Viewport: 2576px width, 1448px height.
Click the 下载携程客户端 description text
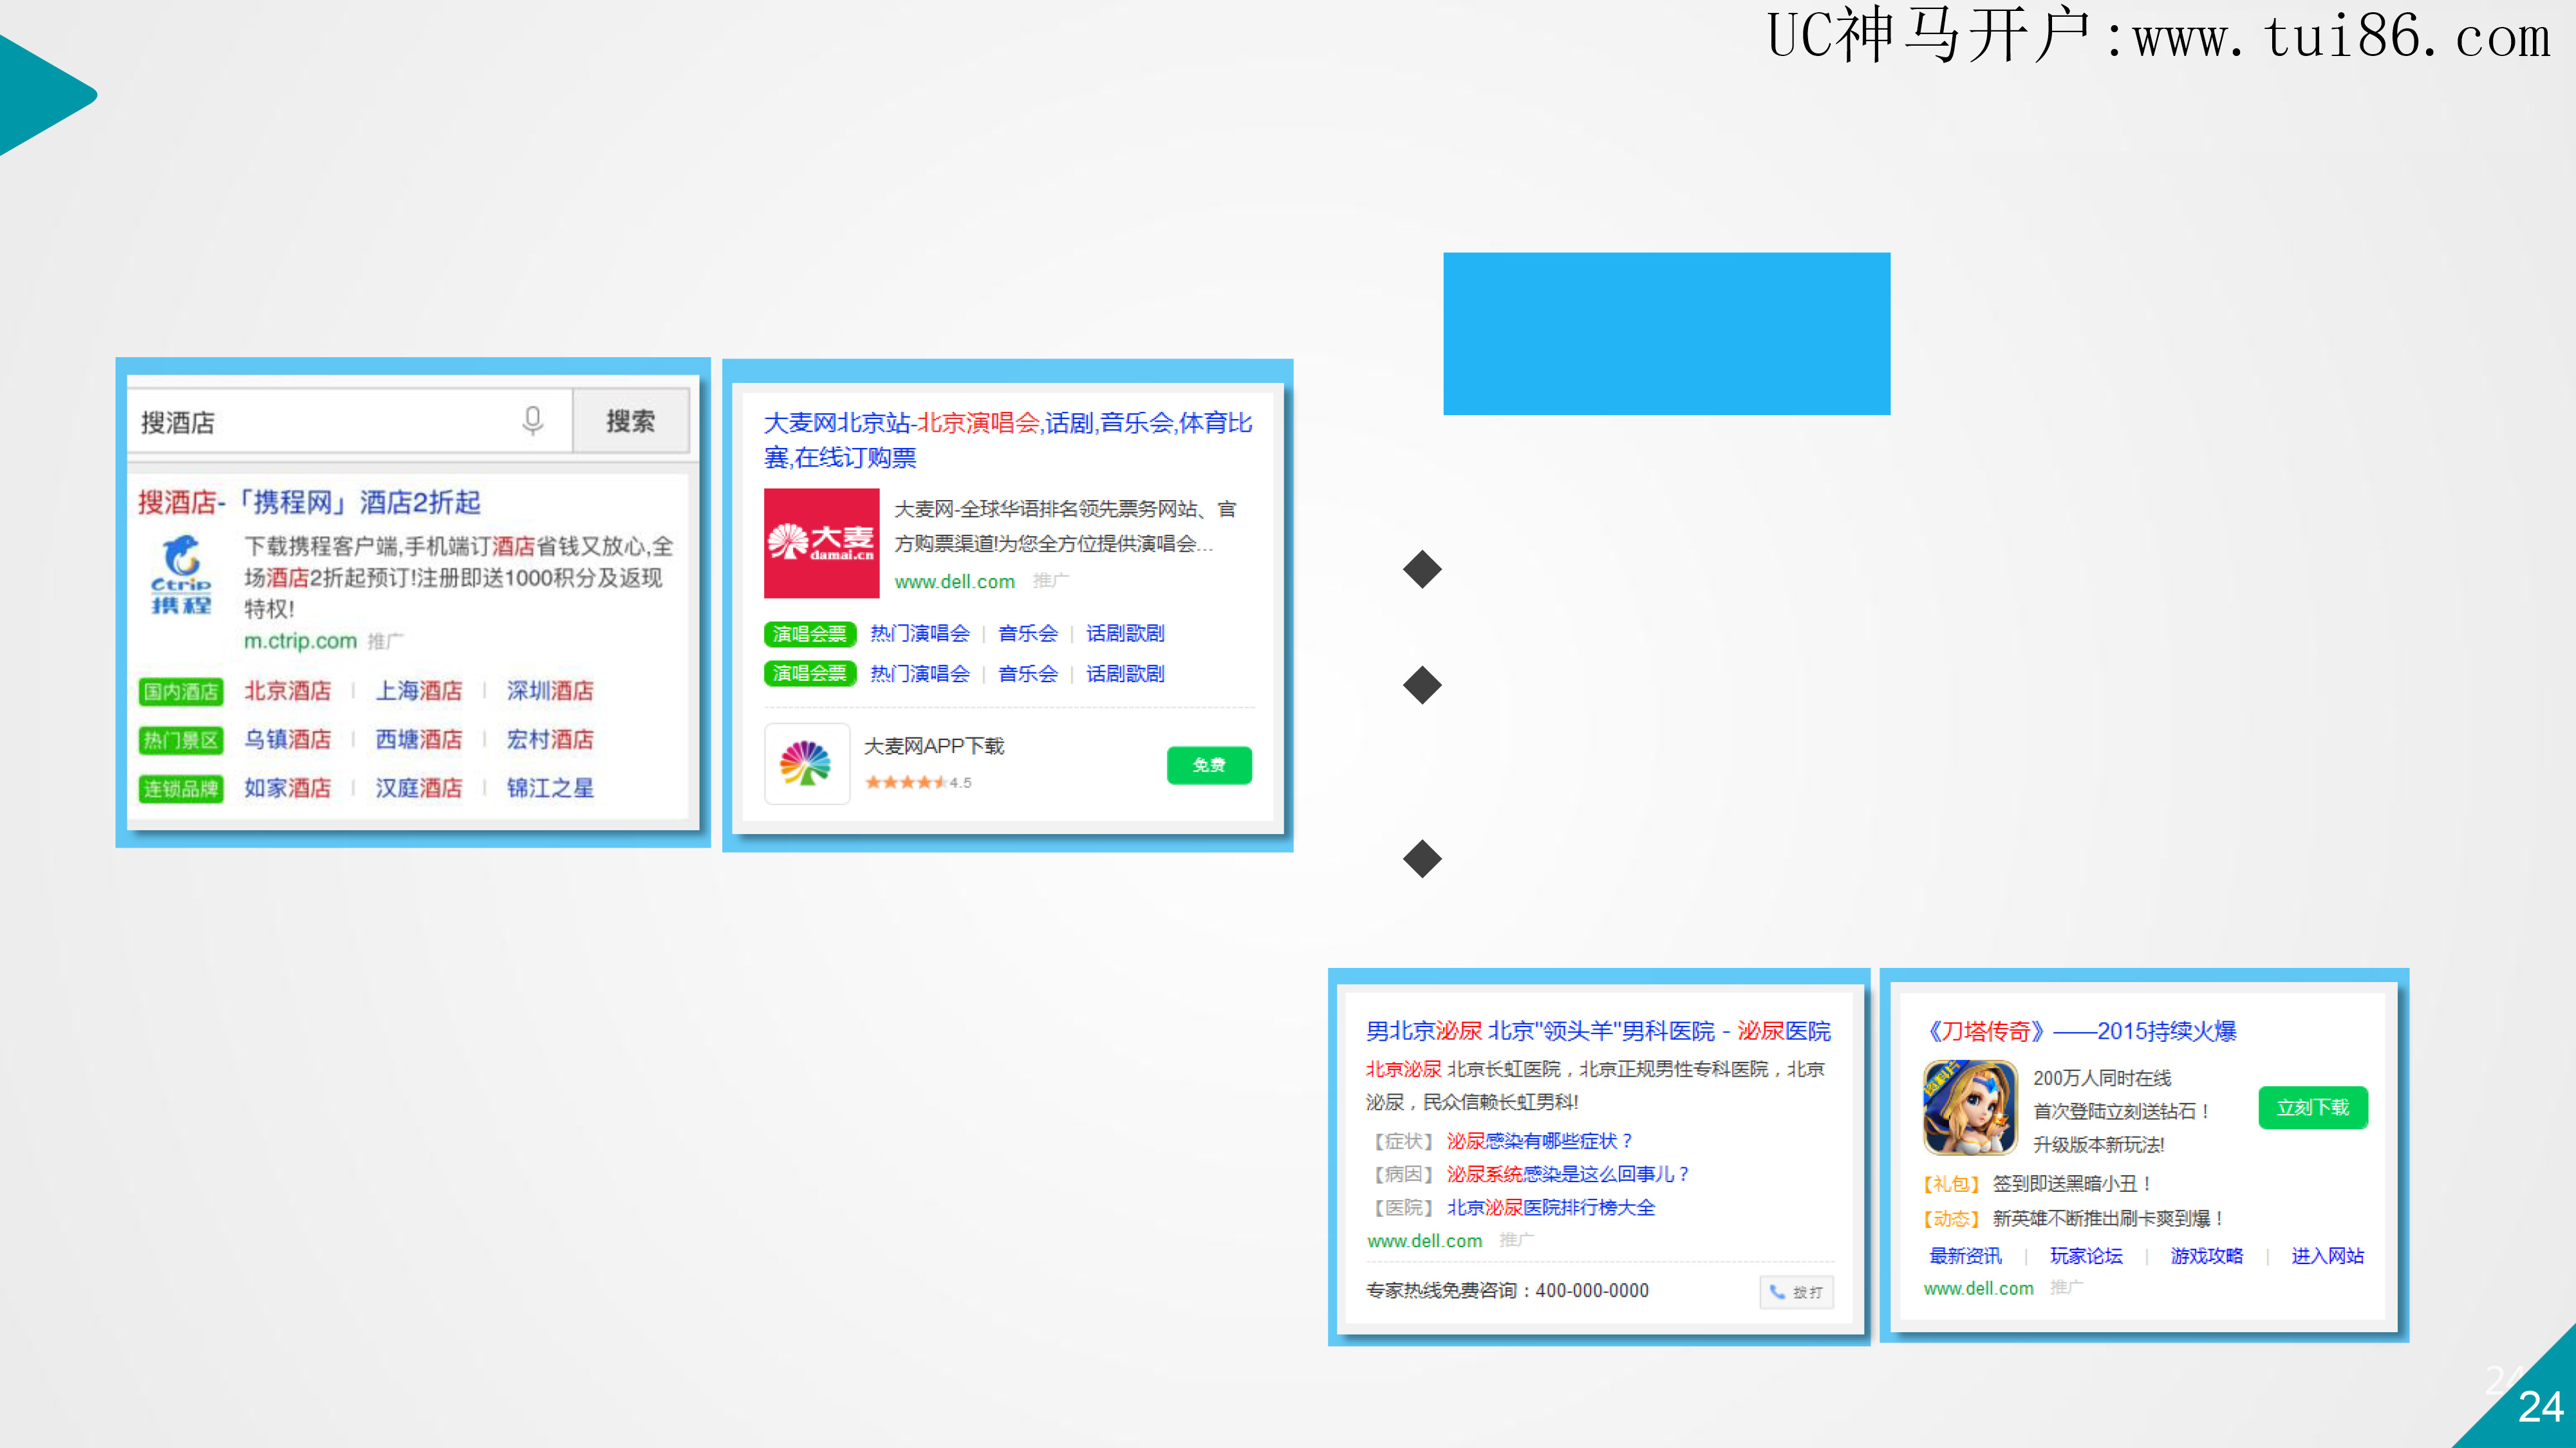[x=459, y=577]
